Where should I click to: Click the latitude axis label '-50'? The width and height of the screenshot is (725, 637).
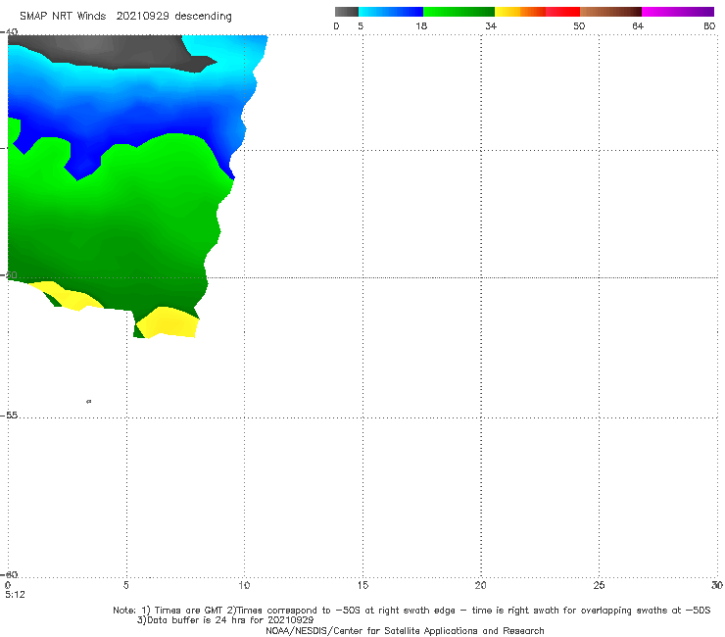(10, 275)
